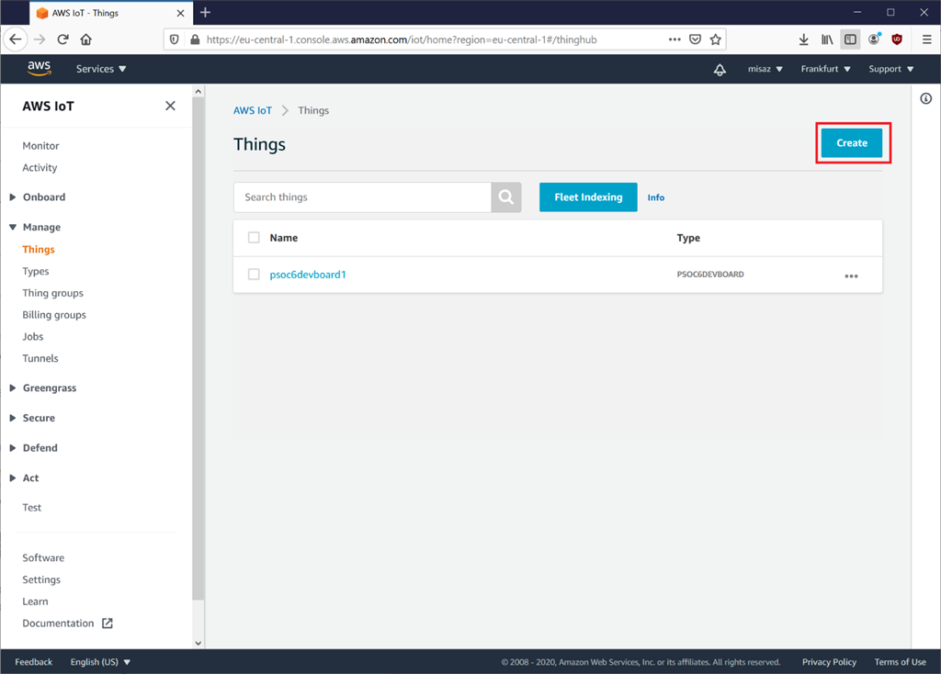Viewport: 941px width, 674px height.
Task: Save page to Pocket
Action: coord(695,39)
